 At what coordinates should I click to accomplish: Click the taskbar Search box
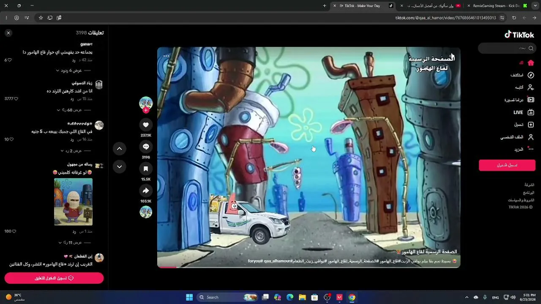coord(227,297)
